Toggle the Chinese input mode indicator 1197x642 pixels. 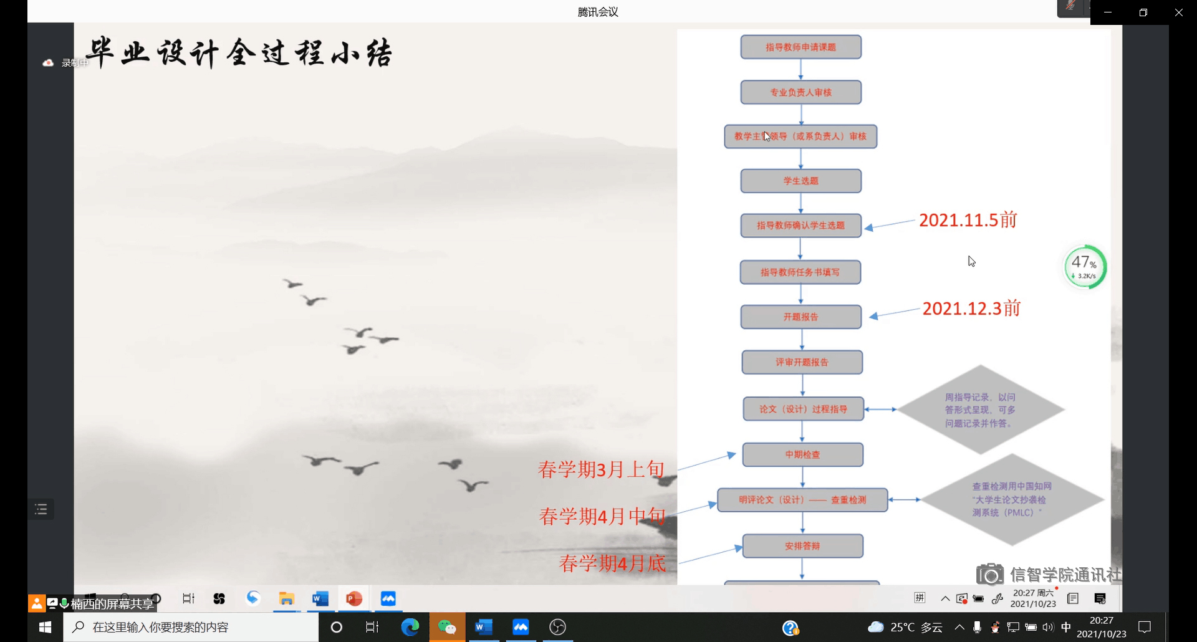pyautogui.click(x=1066, y=627)
